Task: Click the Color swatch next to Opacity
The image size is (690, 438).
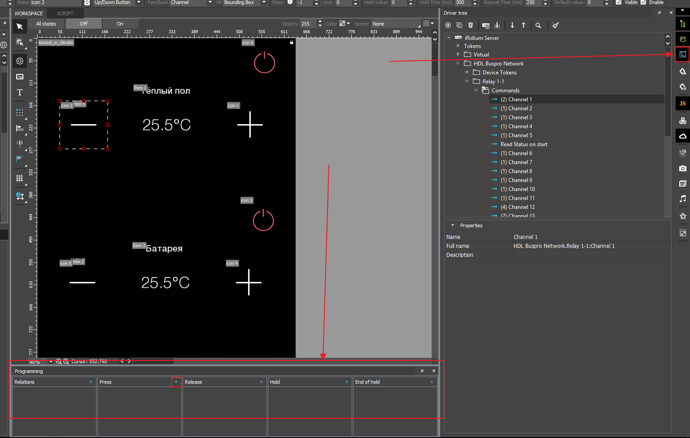Action: (342, 24)
